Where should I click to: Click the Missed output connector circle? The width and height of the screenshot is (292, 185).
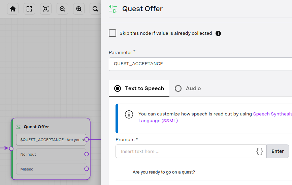pos(87,169)
